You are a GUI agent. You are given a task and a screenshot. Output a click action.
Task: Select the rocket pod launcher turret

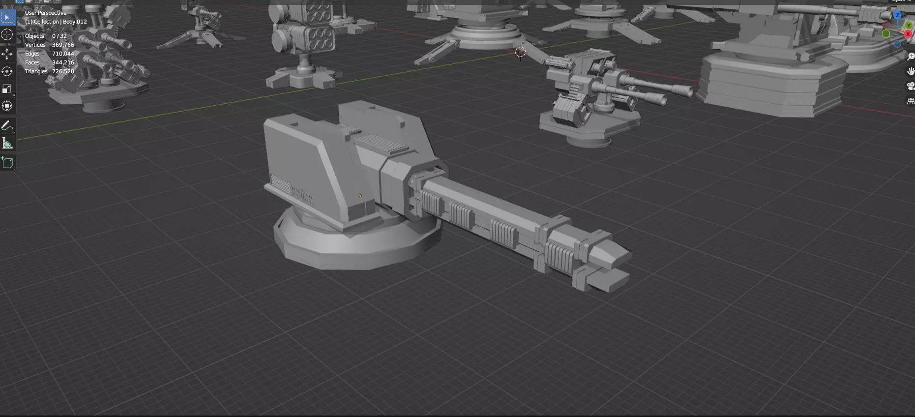tap(305, 44)
